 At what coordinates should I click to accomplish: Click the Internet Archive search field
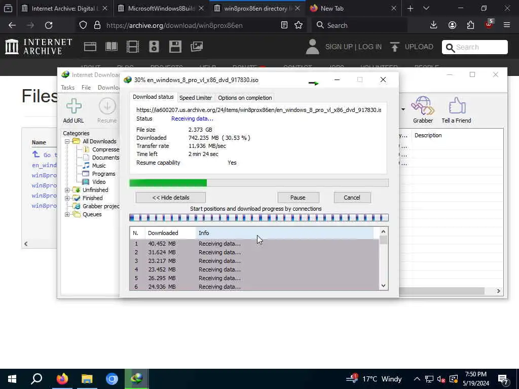coord(474,47)
